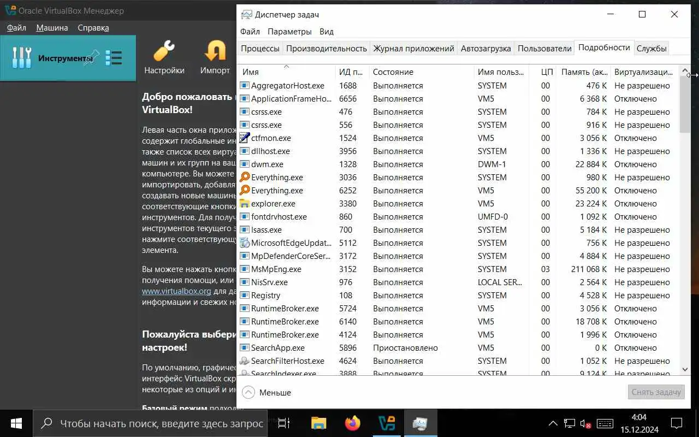
Task: Click the explorer.exe folder icon
Action: [245, 203]
